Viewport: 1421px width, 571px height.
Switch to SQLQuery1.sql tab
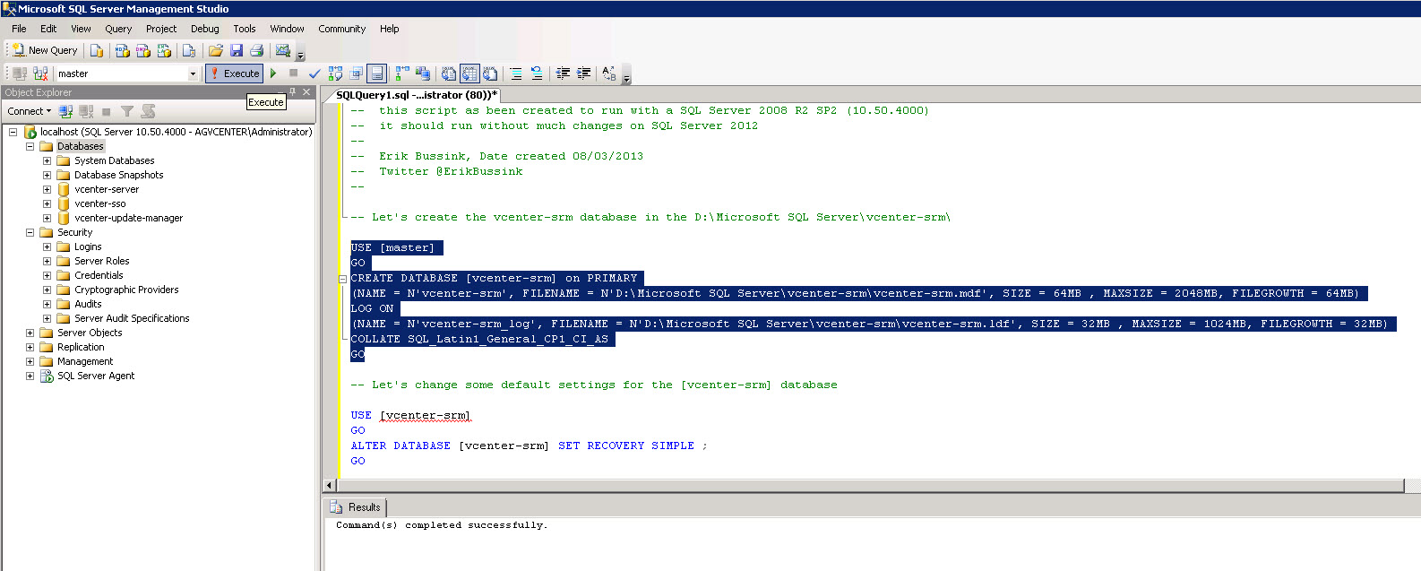coord(417,95)
